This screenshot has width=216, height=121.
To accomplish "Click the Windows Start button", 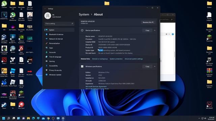I will pyautogui.click(x=4, y=118).
